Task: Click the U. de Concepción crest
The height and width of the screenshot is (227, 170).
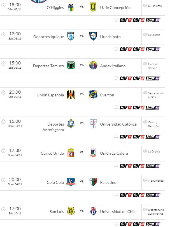Action: [93, 8]
